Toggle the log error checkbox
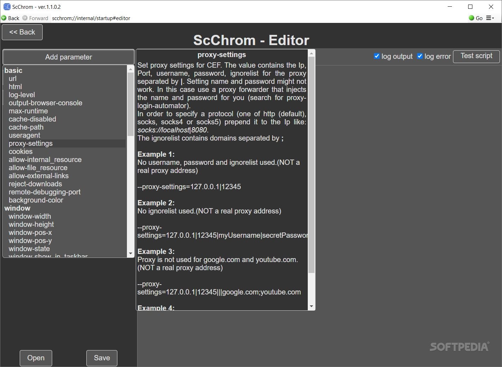This screenshot has width=502, height=367. (420, 56)
